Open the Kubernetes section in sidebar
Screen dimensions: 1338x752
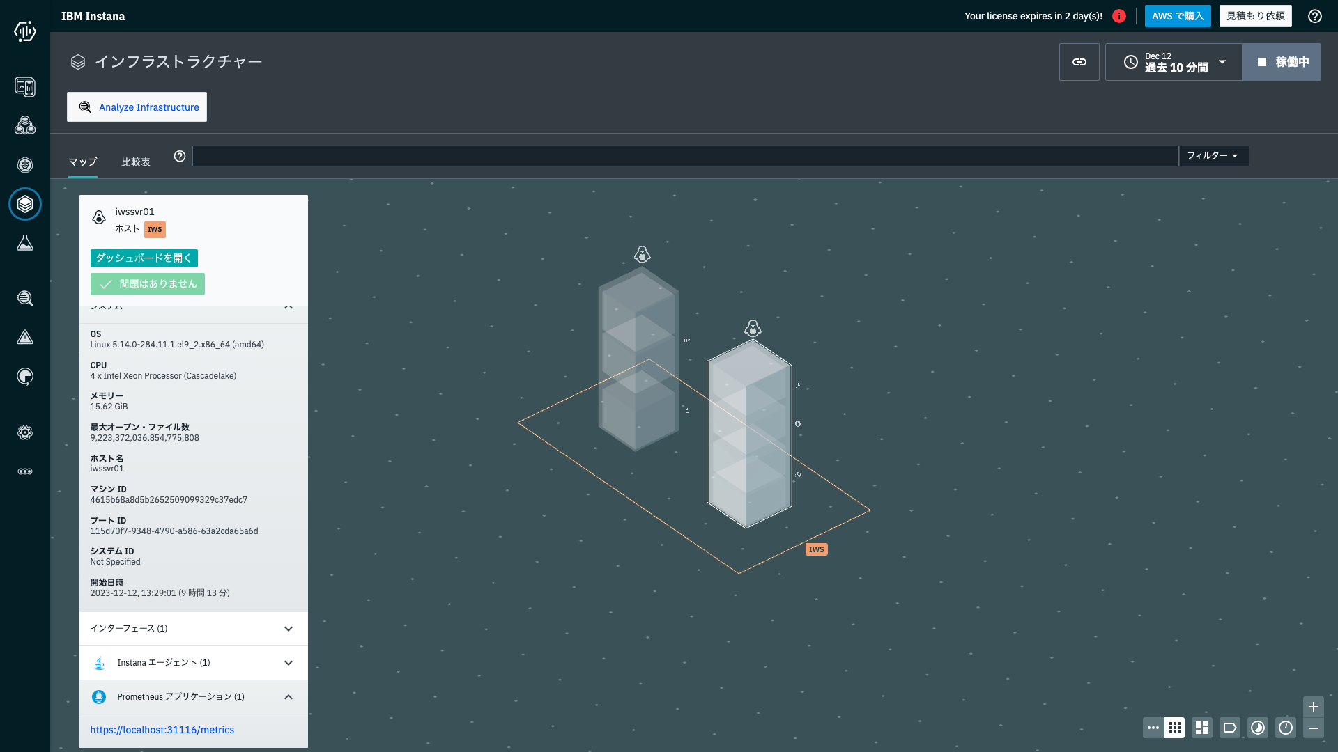[x=25, y=165]
